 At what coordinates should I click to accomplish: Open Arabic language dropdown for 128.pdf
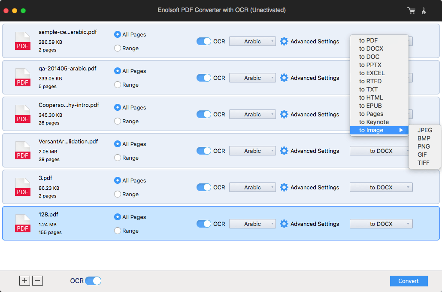252,224
